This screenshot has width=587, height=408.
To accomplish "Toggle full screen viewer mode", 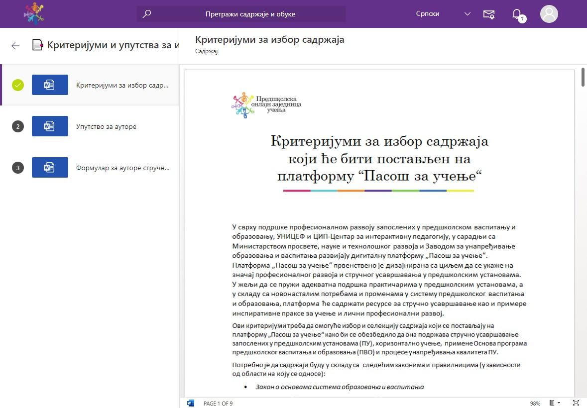I will point(576,403).
